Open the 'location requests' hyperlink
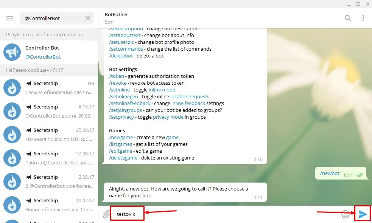The image size is (372, 223). click(x=190, y=96)
